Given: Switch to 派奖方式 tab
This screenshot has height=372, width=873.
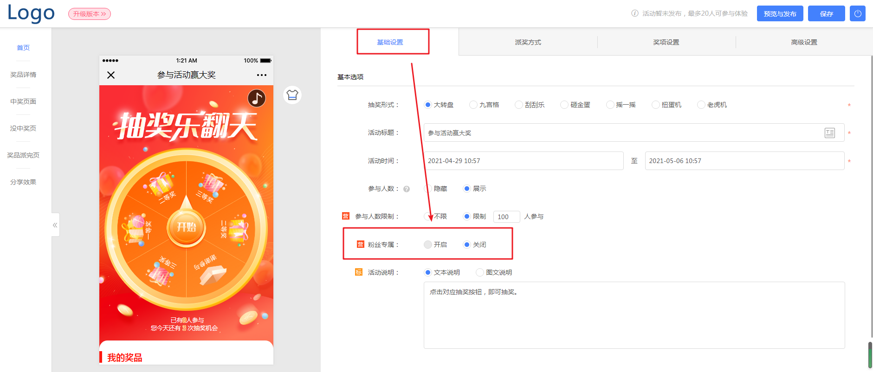Looking at the screenshot, I should [528, 42].
